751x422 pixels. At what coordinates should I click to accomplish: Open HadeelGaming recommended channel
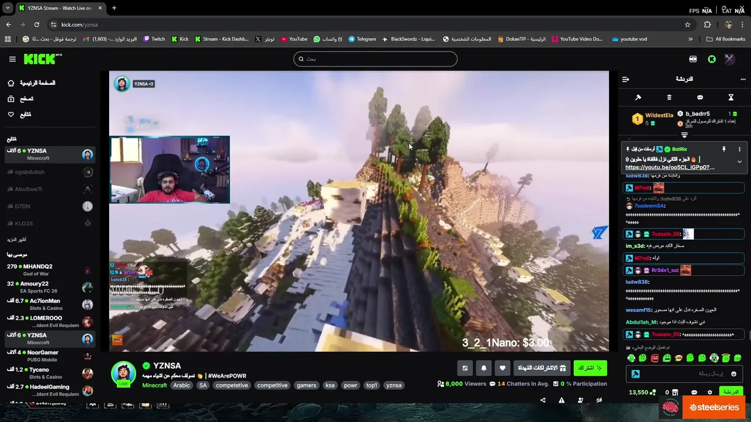[x=49, y=390]
